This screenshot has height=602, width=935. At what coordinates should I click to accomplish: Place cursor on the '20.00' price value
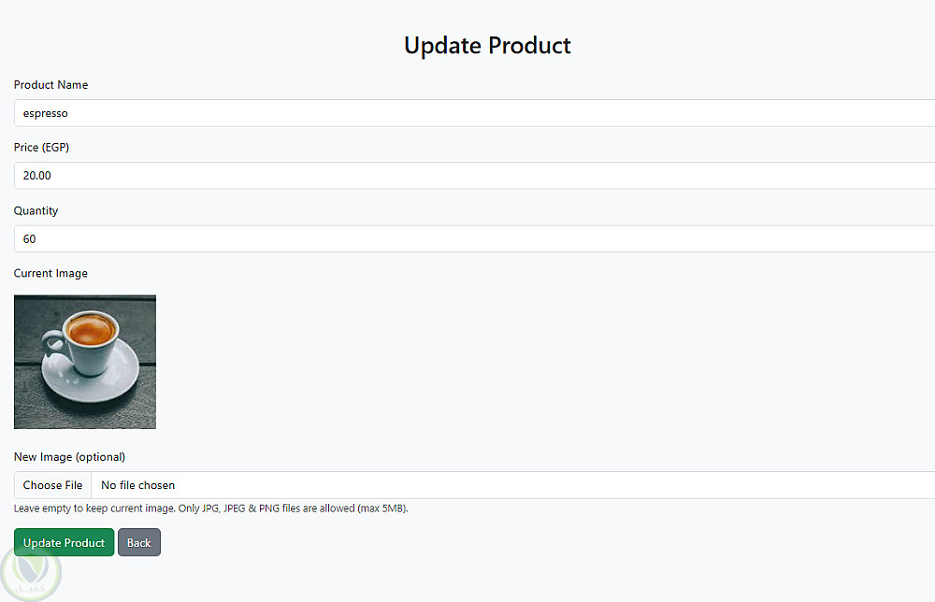[37, 176]
